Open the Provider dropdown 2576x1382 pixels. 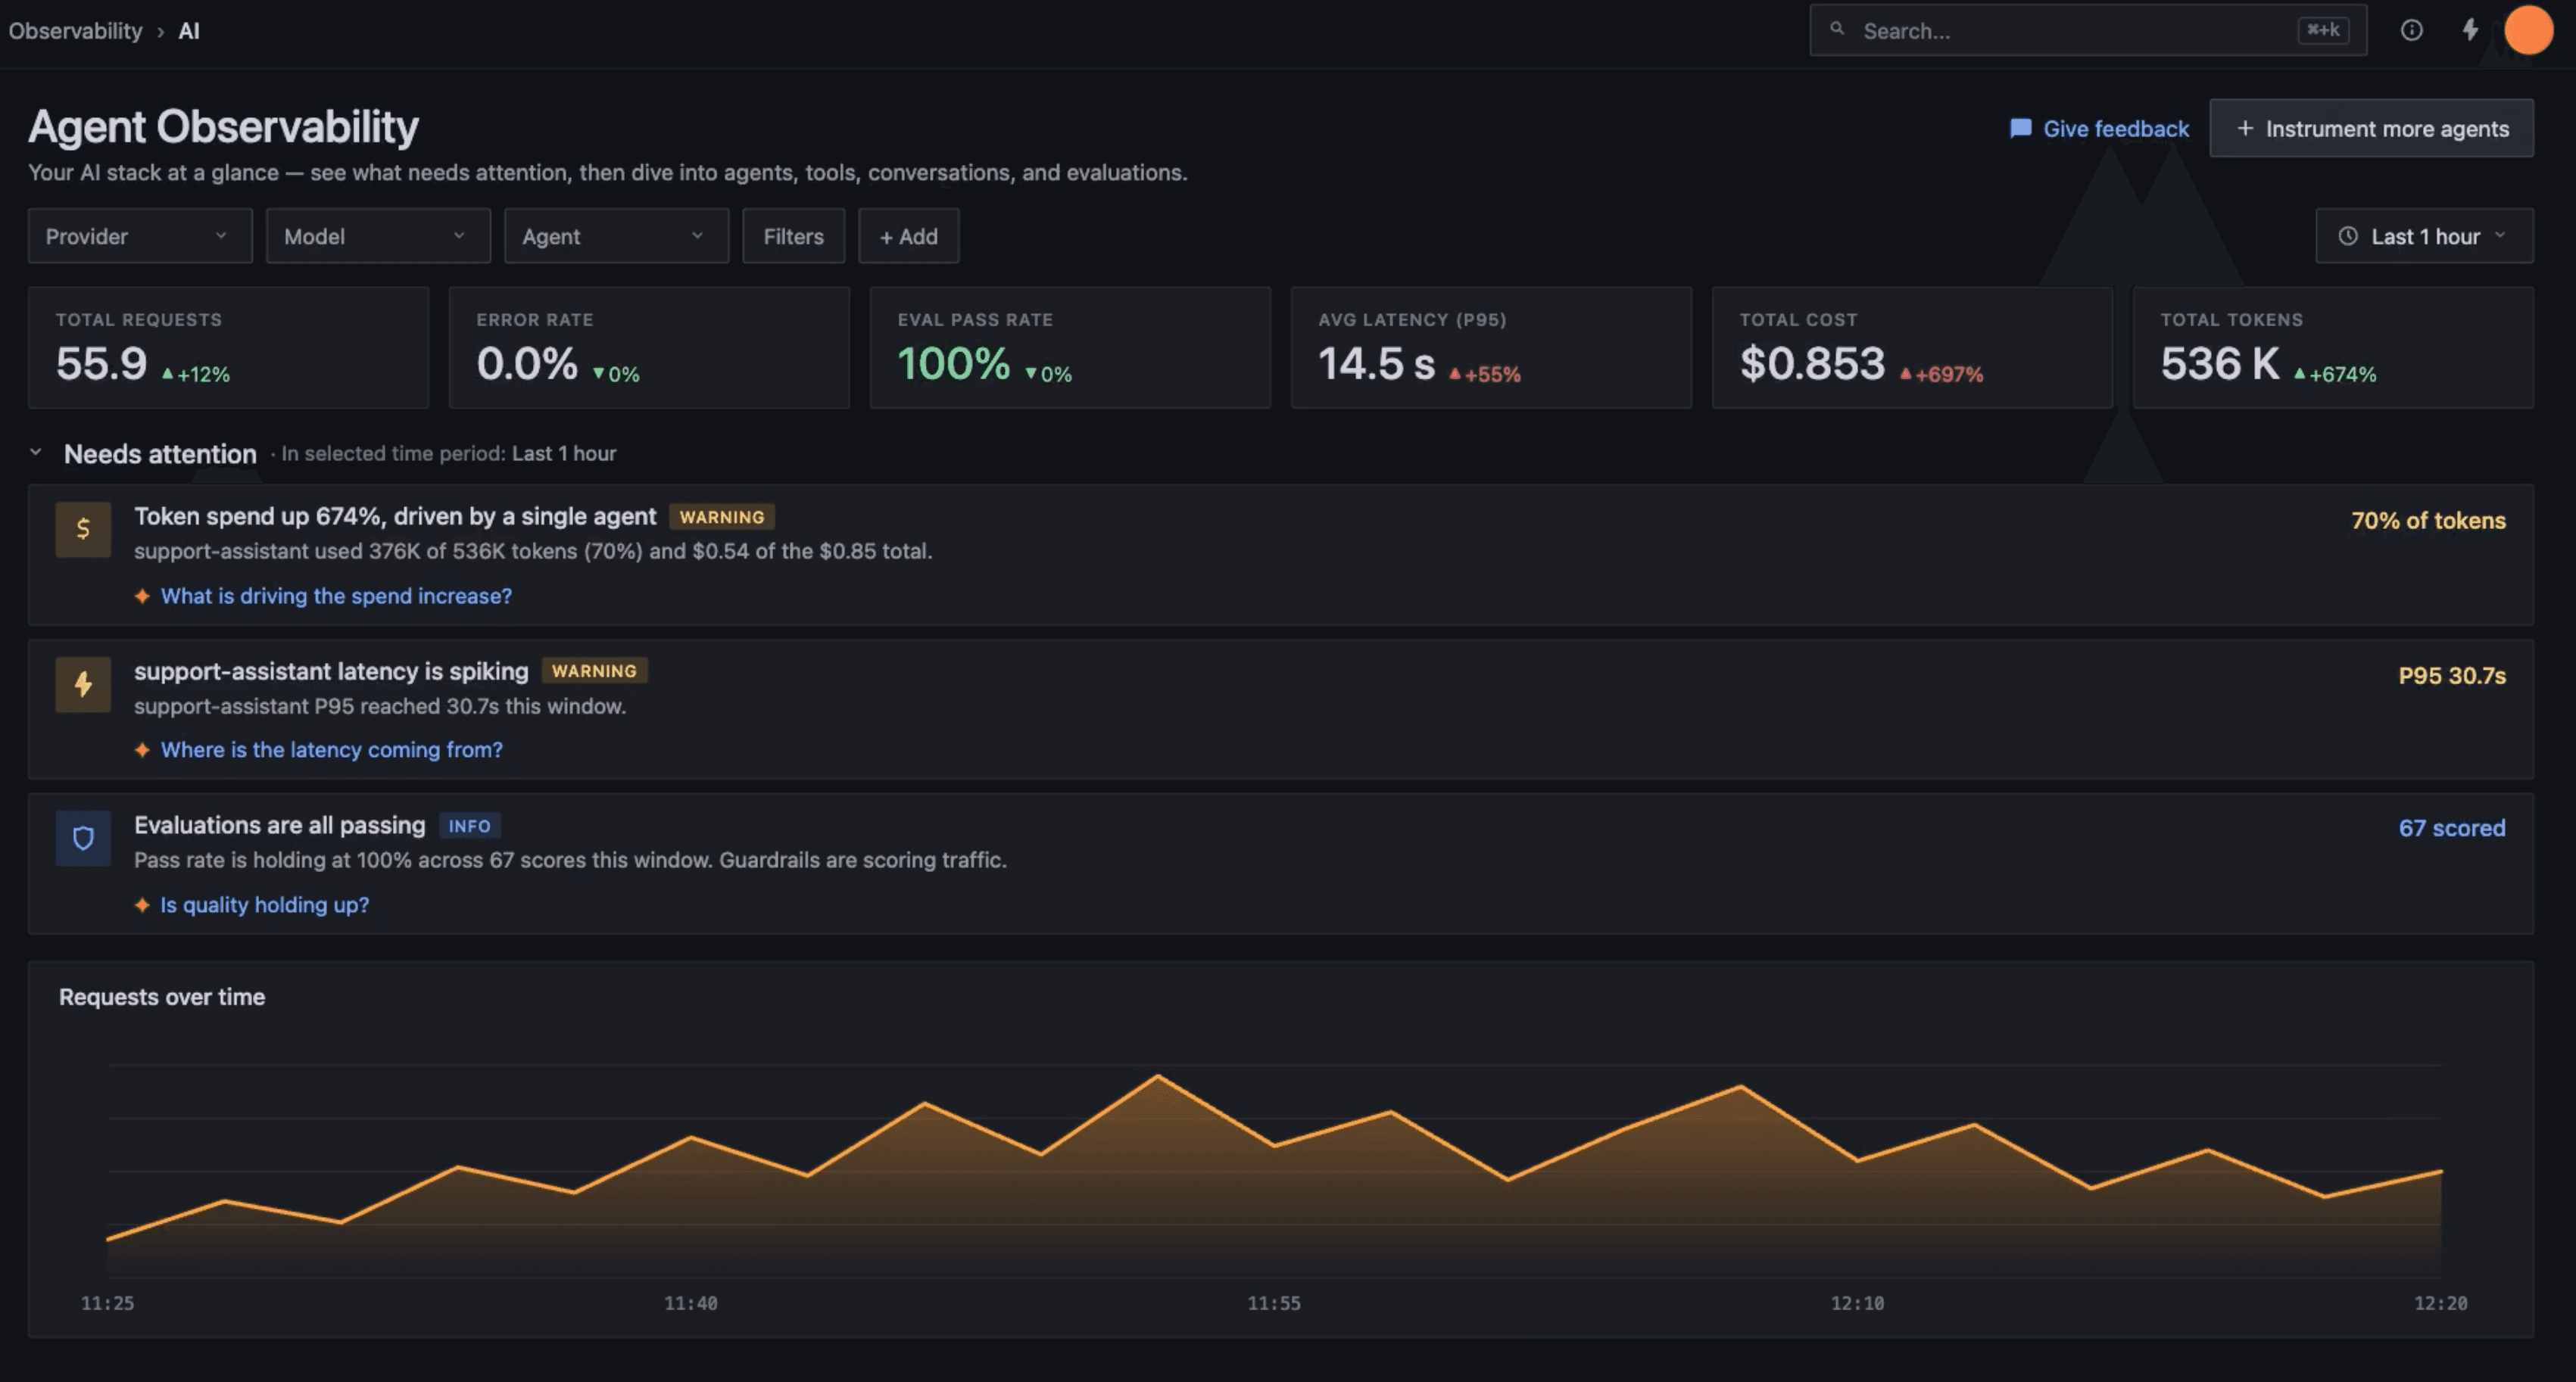(x=140, y=236)
